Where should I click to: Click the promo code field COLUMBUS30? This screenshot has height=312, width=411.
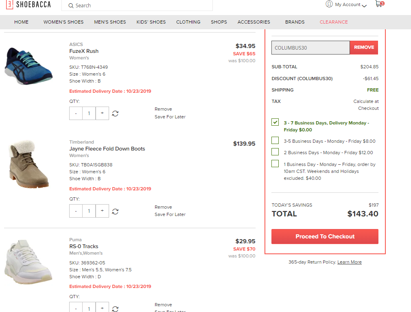(x=310, y=48)
